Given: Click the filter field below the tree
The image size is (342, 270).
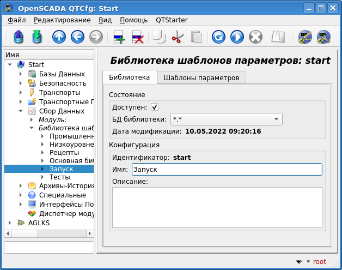Looking at the screenshot, I should (x=49, y=247).
